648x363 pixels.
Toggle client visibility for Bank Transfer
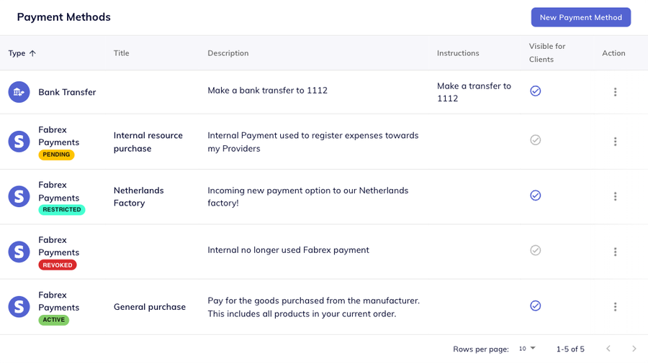coord(535,91)
